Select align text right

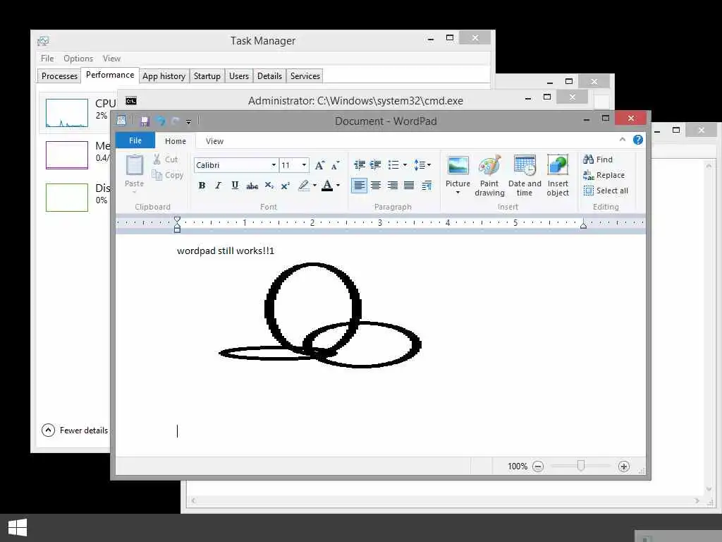tap(392, 186)
